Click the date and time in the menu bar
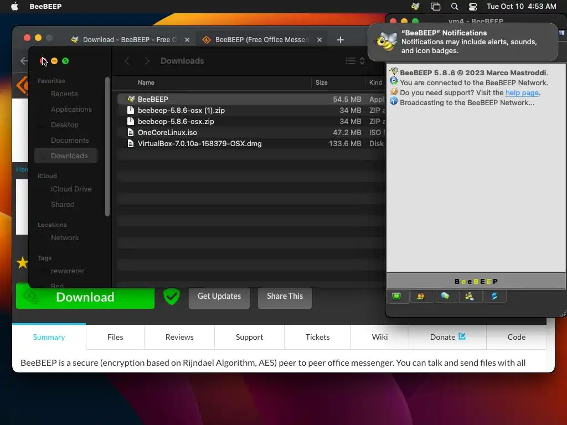The width and height of the screenshot is (567, 425). click(521, 6)
